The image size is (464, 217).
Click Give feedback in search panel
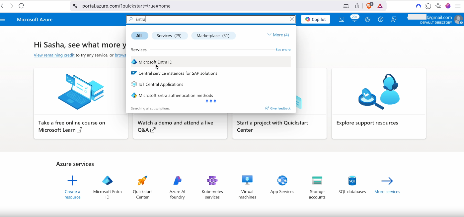(x=277, y=108)
